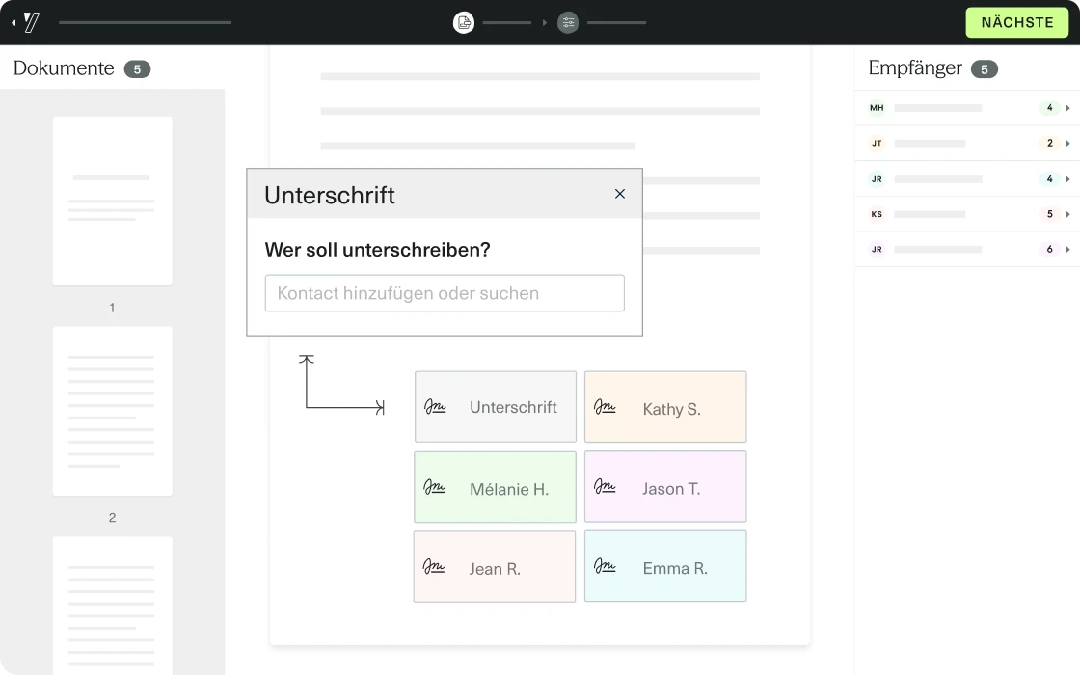Select Kathy S. signature block
1080x675 pixels.
click(x=665, y=408)
